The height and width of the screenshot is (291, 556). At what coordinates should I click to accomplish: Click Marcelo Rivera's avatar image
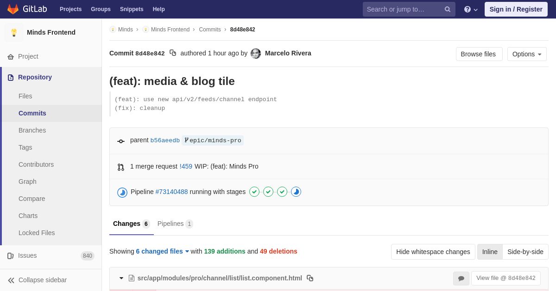(x=256, y=54)
